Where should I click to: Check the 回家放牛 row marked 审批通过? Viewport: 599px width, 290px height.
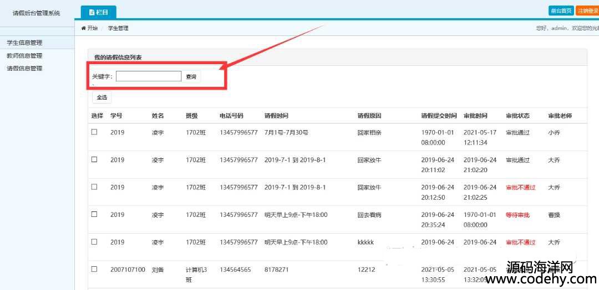click(94, 159)
